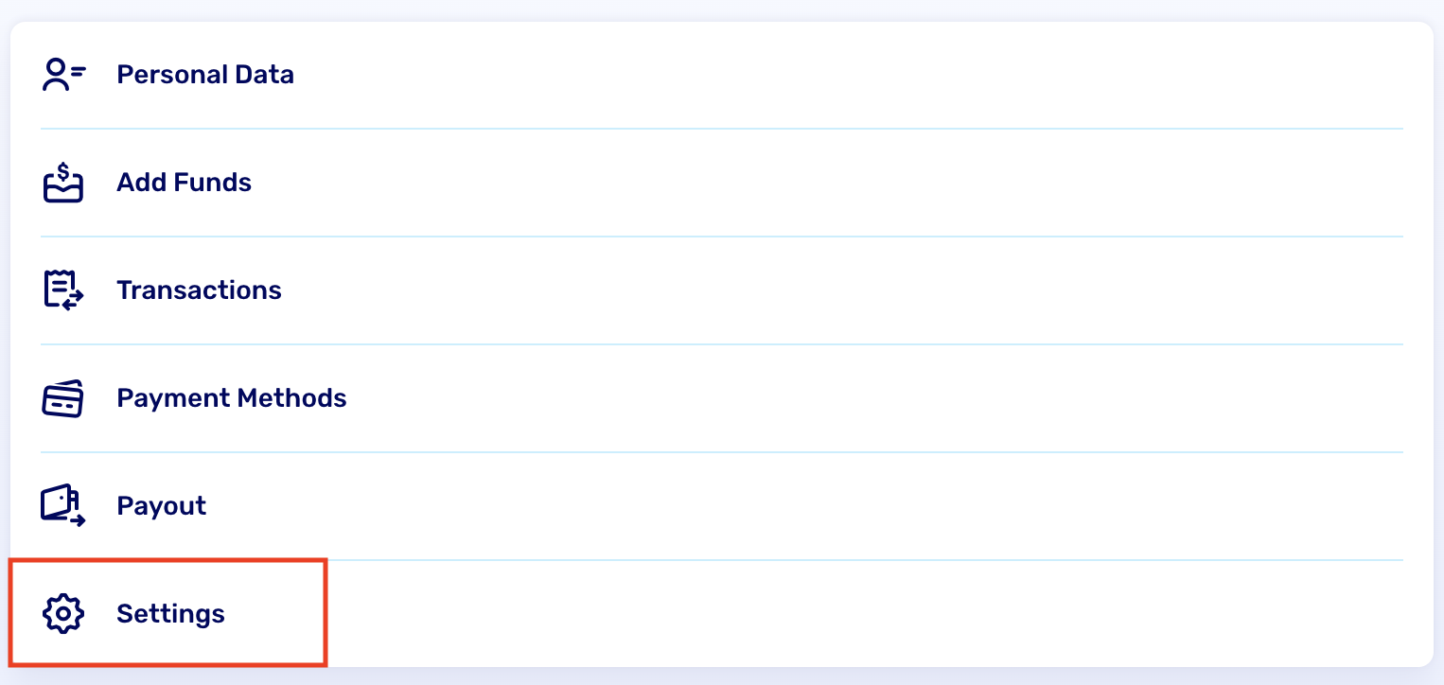This screenshot has height=685, width=1444.
Task: Open the Transactions text label
Action: [199, 290]
